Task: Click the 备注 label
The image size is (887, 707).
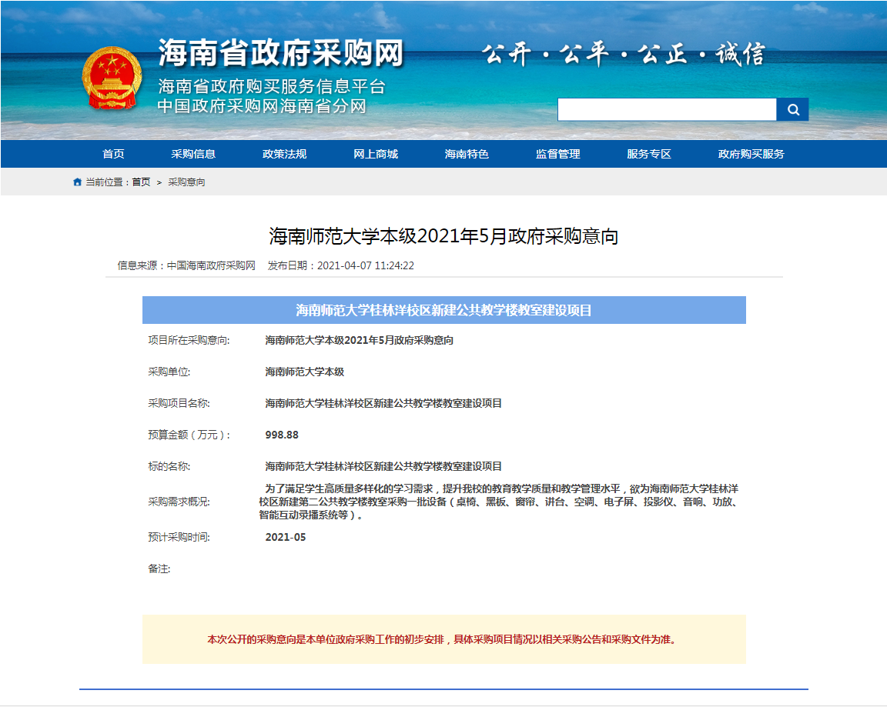Action: (159, 569)
